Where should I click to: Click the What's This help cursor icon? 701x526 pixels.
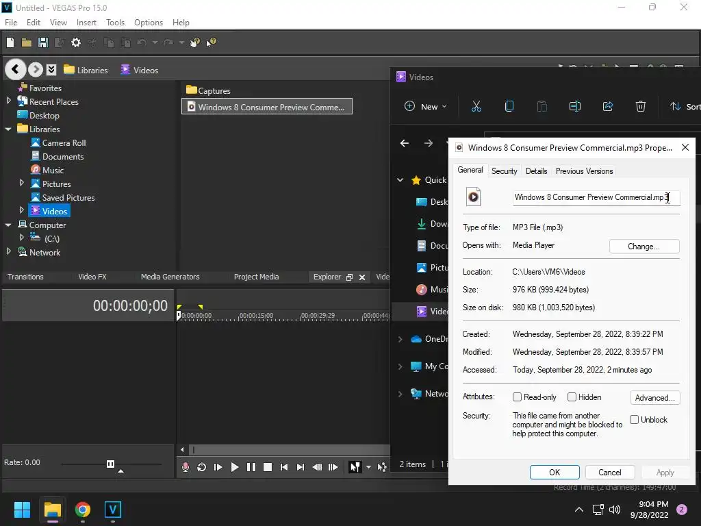[211, 42]
